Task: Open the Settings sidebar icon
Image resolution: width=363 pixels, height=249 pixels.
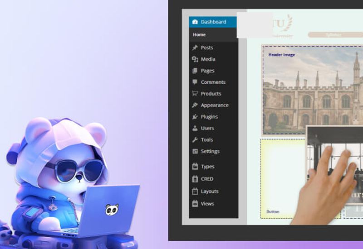Action: point(195,151)
